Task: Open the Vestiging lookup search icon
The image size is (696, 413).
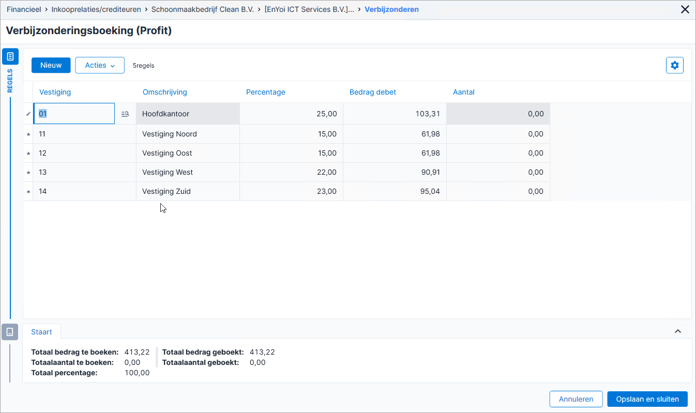Action: point(125,114)
